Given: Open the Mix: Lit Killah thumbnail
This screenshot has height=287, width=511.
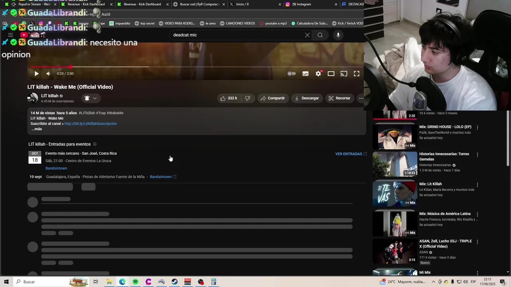Looking at the screenshot, I should [394, 193].
